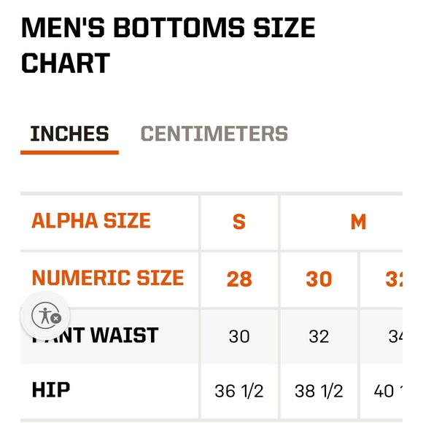Switch to the Centimeters tab
The image size is (423, 423).
tap(214, 133)
